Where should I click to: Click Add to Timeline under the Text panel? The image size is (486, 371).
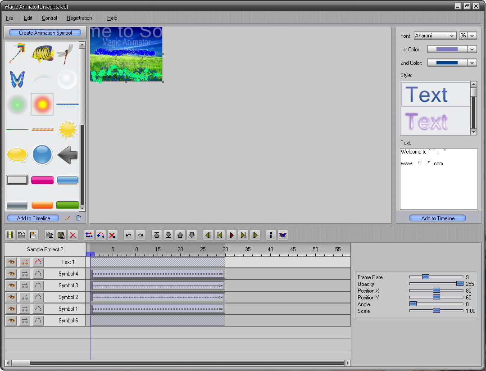point(437,218)
